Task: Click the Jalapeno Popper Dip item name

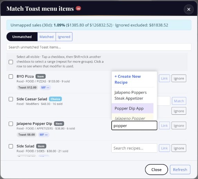Action: (34, 124)
